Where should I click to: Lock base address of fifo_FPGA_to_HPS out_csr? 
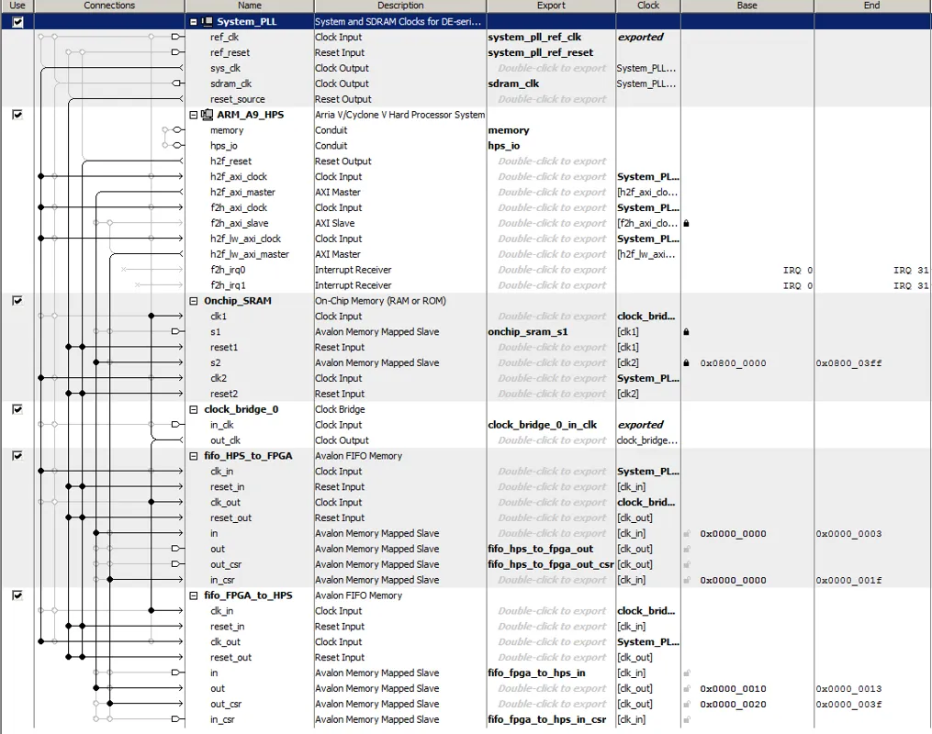pyautogui.click(x=686, y=705)
